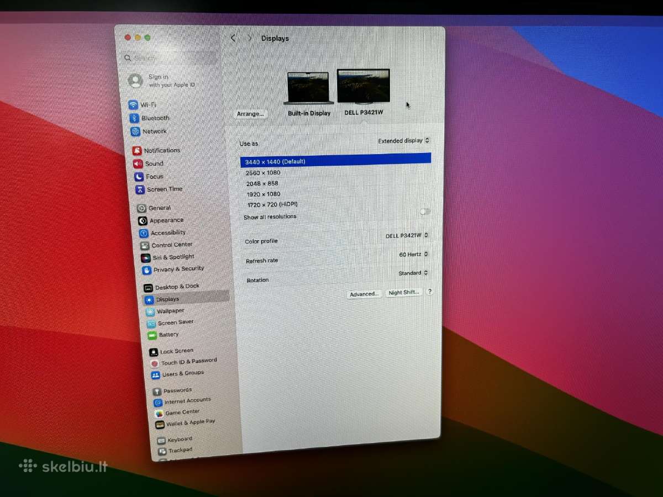
Task: Go back with the left chevron
Action: click(x=233, y=38)
